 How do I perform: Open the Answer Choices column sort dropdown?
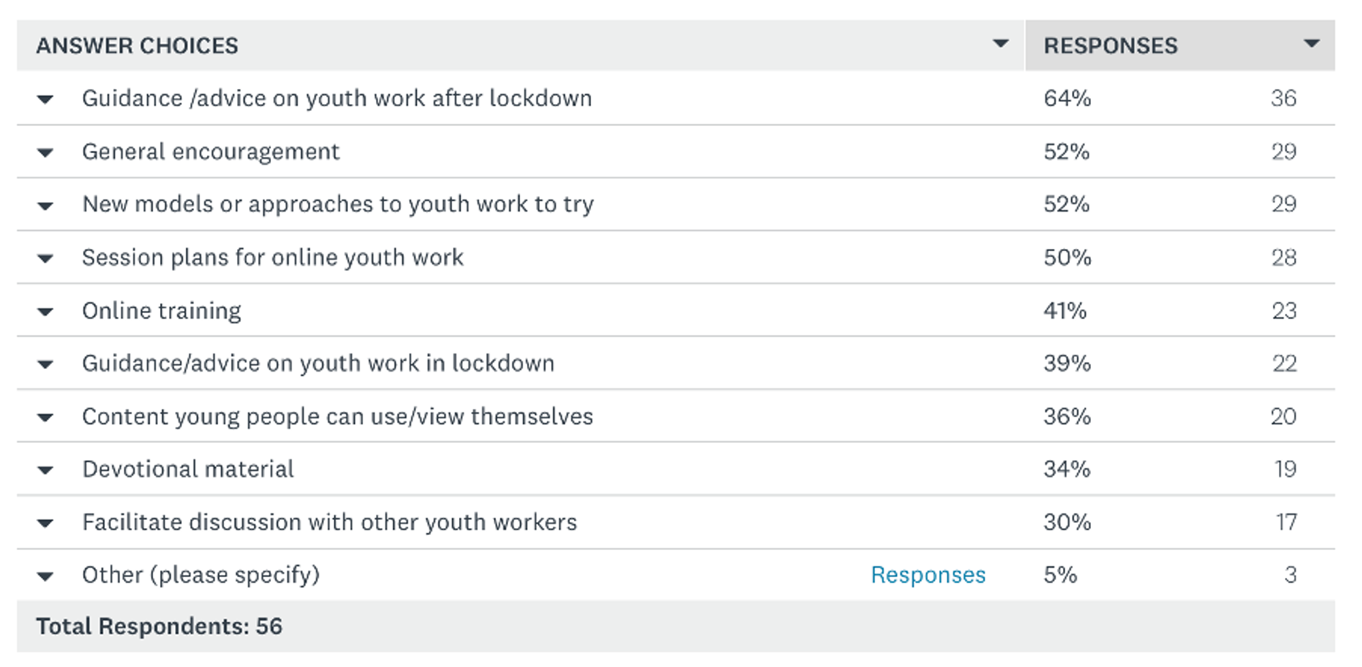click(1000, 44)
